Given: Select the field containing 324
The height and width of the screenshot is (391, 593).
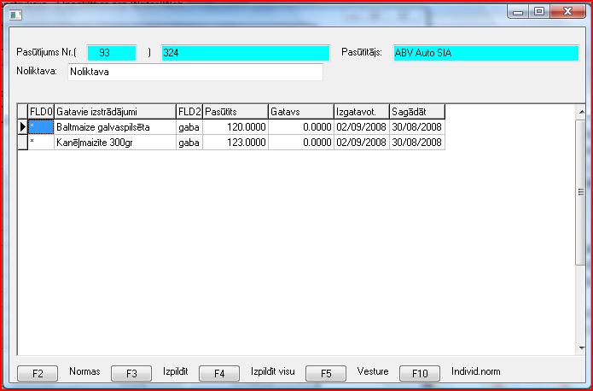Looking at the screenshot, I should click(x=244, y=53).
